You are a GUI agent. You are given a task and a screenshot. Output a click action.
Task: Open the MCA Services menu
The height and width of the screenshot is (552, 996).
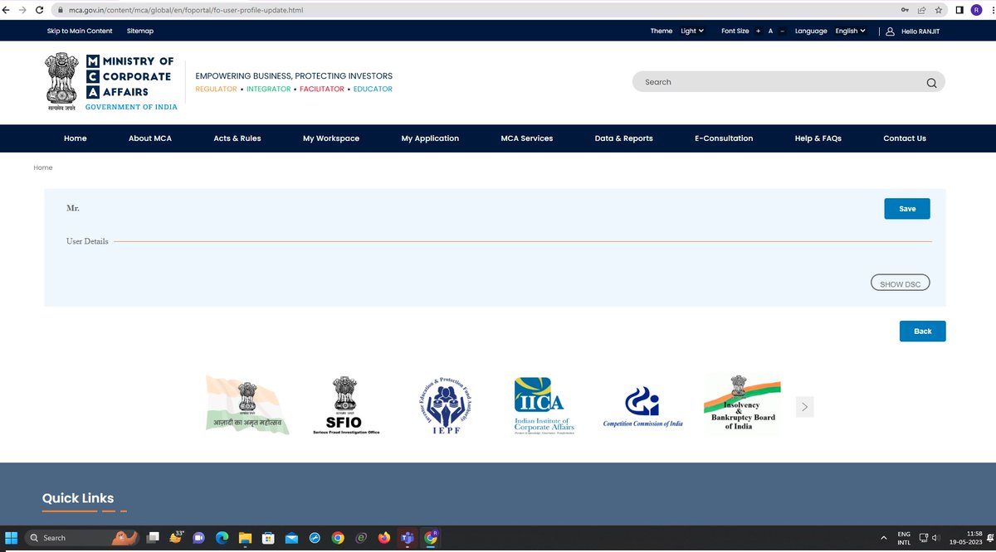pos(527,138)
